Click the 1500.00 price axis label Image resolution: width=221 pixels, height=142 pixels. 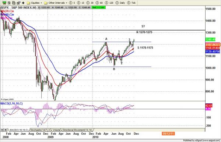point(210,9)
